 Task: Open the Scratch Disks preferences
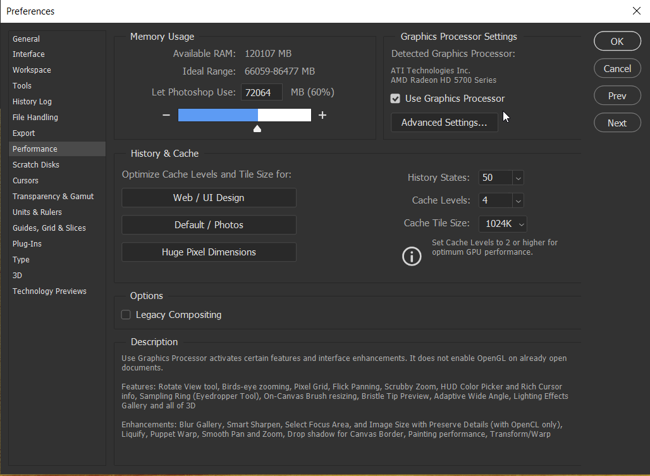click(x=35, y=164)
